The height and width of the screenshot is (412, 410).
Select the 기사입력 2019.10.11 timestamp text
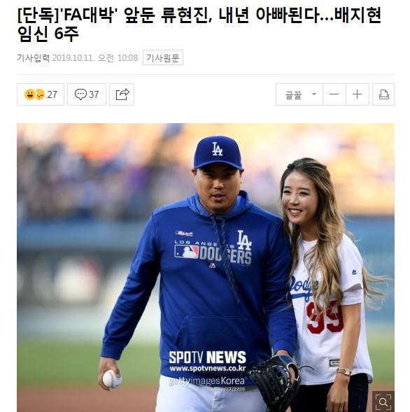(77, 57)
